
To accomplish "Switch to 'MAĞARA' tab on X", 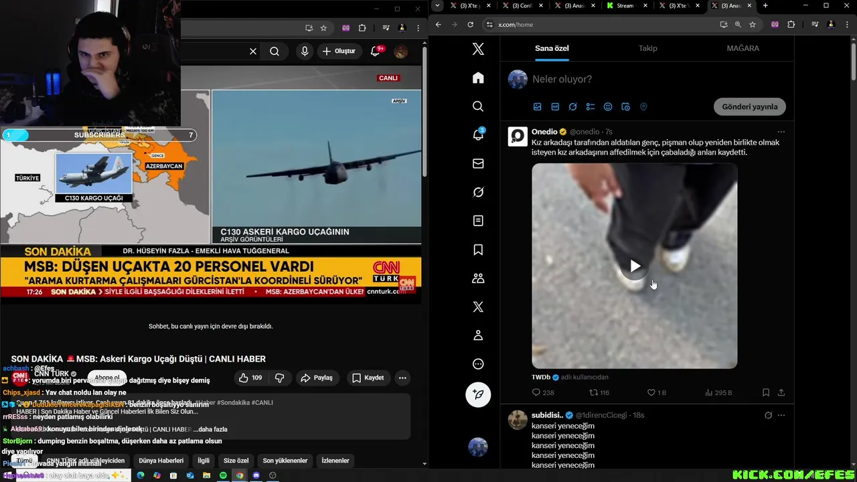I will (x=743, y=48).
